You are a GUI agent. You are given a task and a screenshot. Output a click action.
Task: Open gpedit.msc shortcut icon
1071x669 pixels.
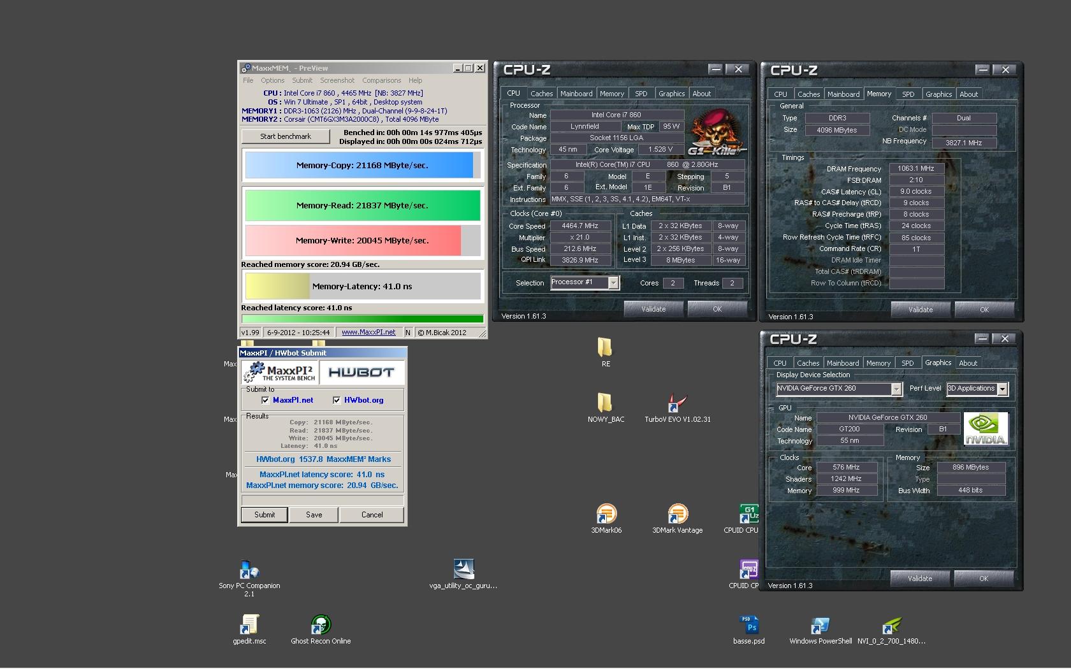tap(249, 624)
